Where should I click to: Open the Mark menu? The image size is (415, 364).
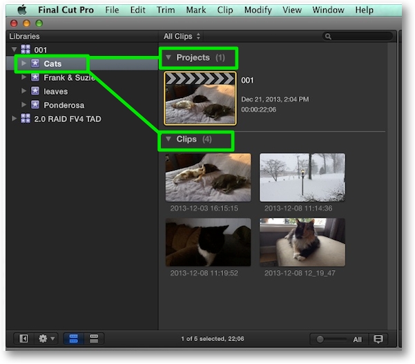[196, 10]
